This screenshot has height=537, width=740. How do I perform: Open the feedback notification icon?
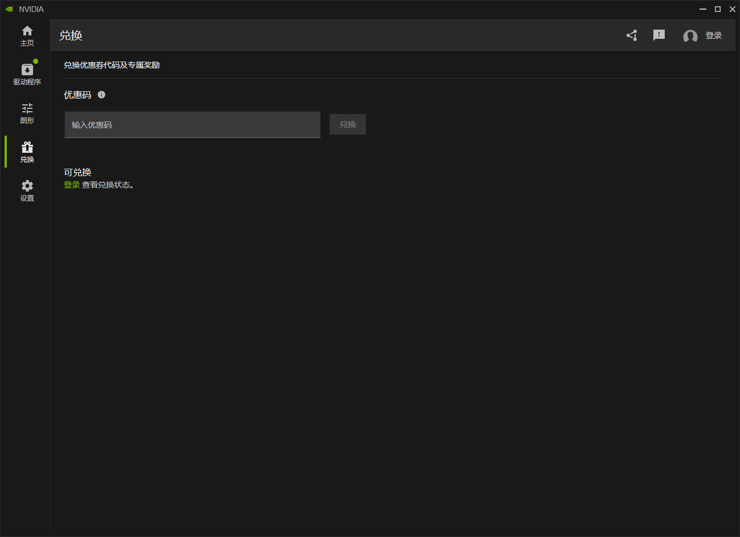(659, 35)
